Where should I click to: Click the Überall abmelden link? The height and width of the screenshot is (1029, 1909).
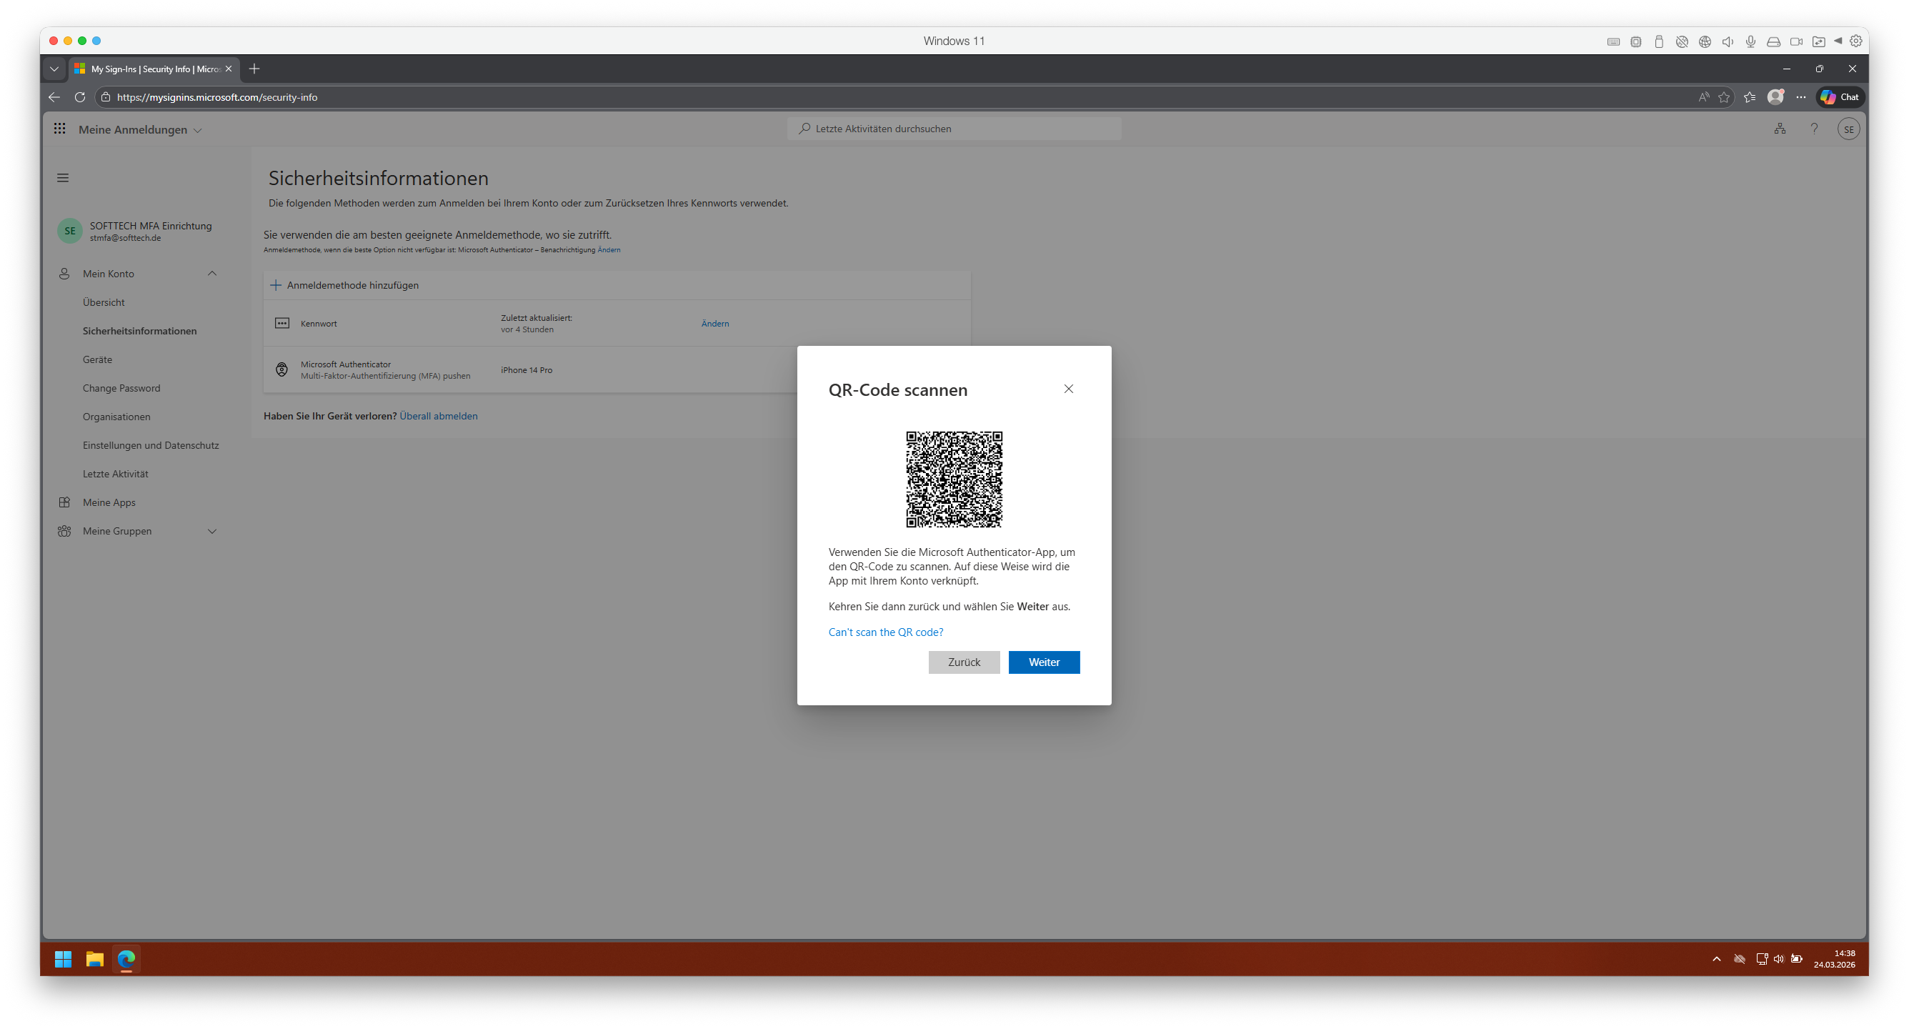[x=439, y=416]
